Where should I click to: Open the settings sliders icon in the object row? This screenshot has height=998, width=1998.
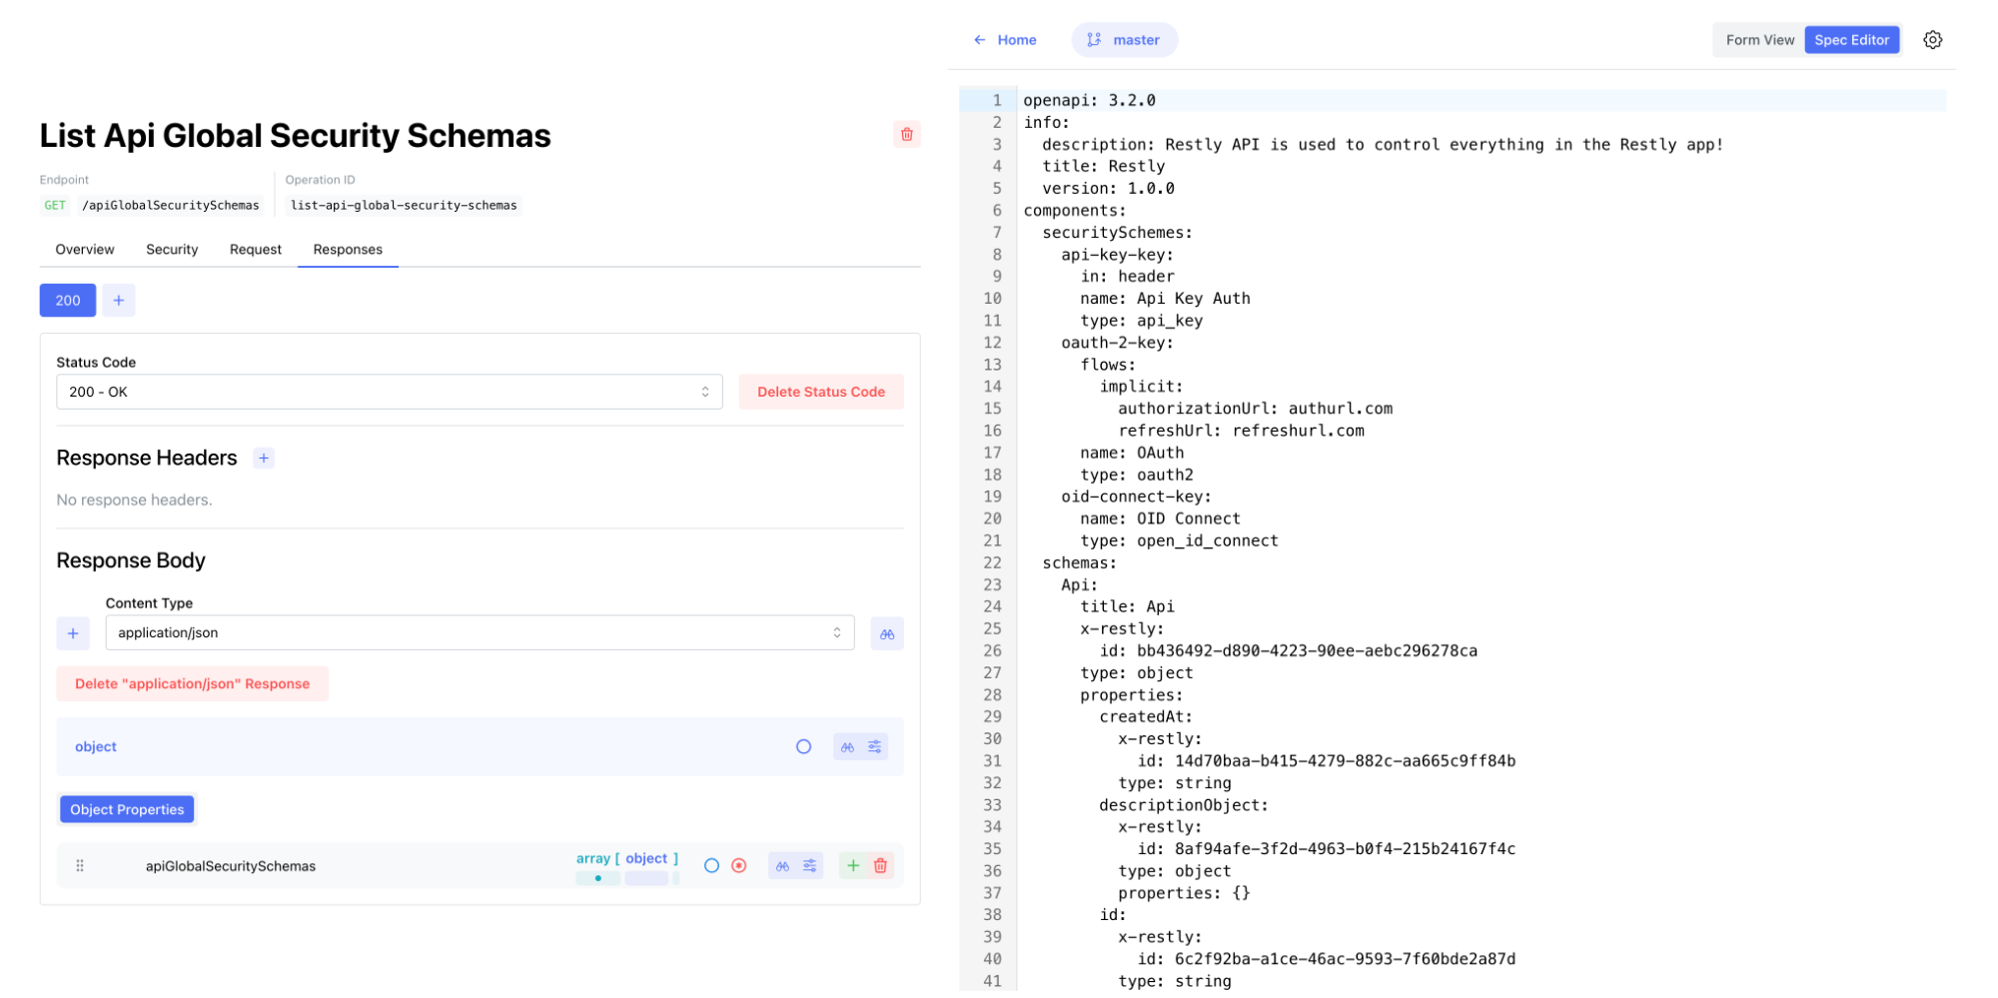coord(875,746)
